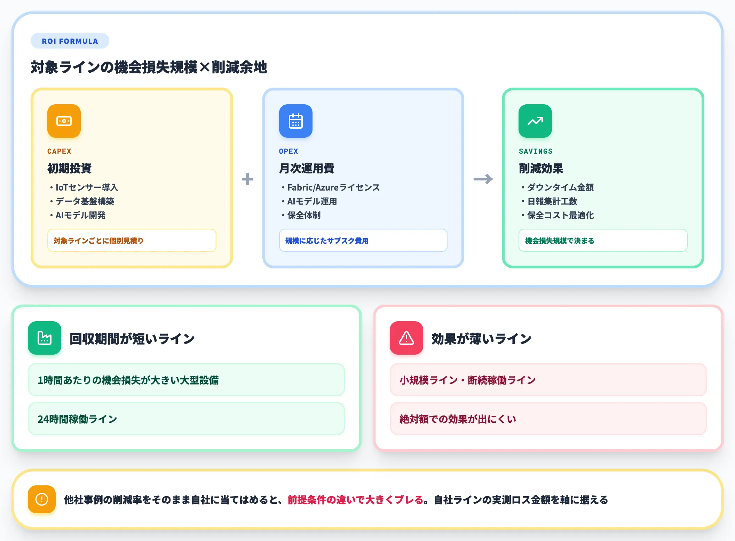The width and height of the screenshot is (735, 541).
Task: Click the 回収期間が短いライン heading
Action: pyautogui.click(x=132, y=339)
